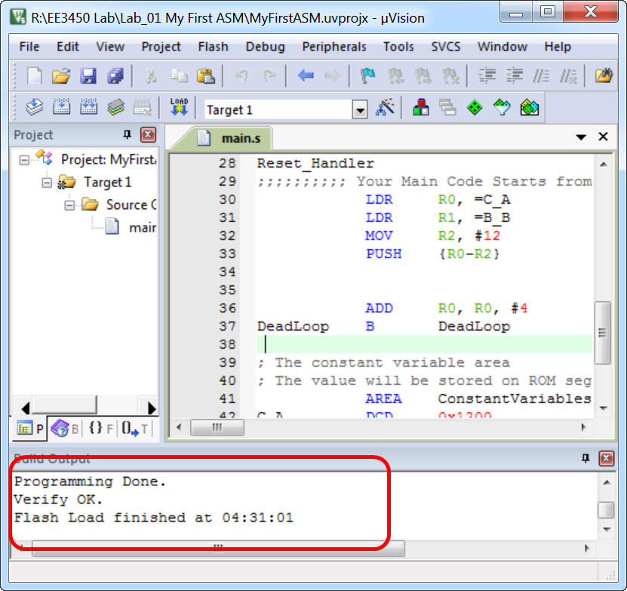Collapse the Target 1 tree node

(x=48, y=182)
